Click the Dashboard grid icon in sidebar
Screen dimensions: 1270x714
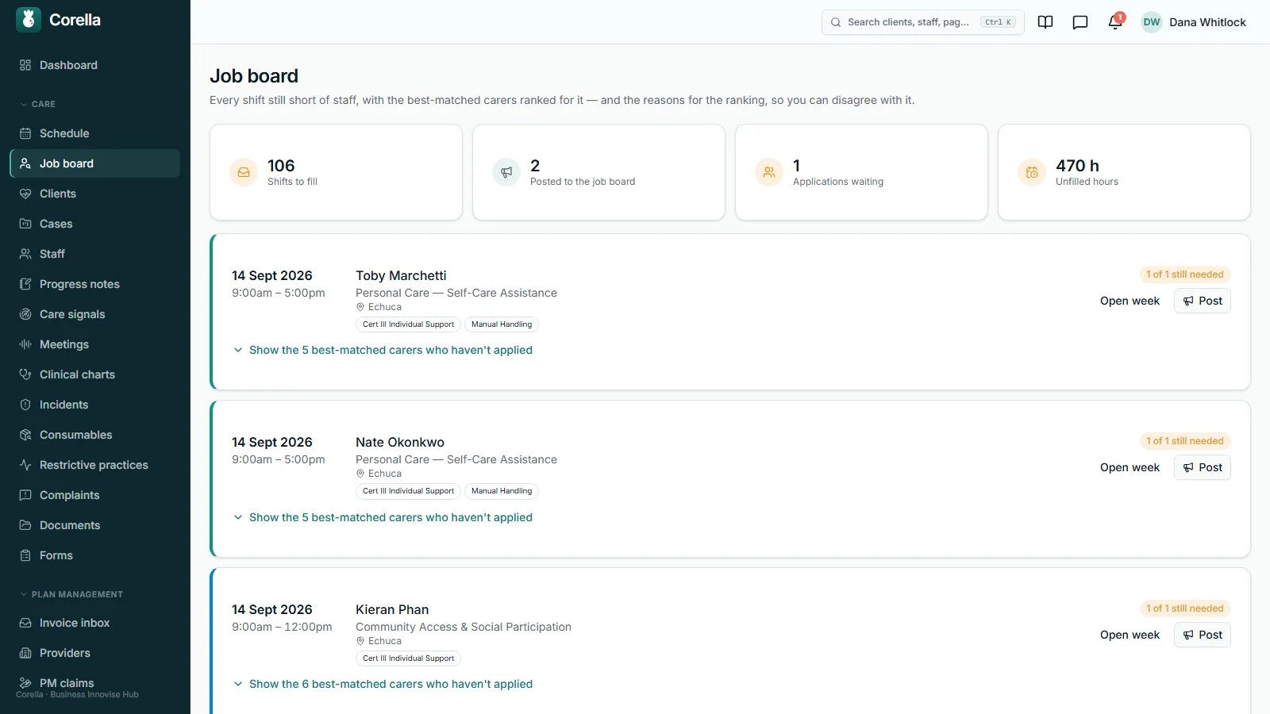click(25, 65)
